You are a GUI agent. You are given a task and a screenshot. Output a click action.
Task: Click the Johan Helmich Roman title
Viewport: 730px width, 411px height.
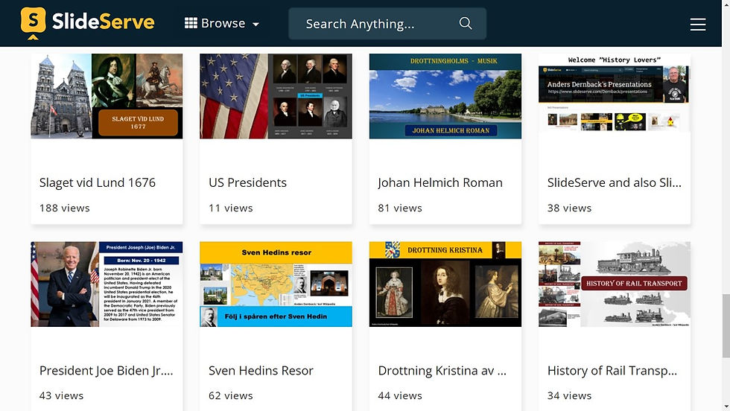point(440,183)
